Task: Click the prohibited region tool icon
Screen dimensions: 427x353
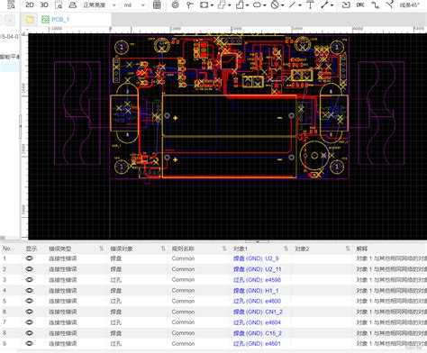Action: click(275, 5)
